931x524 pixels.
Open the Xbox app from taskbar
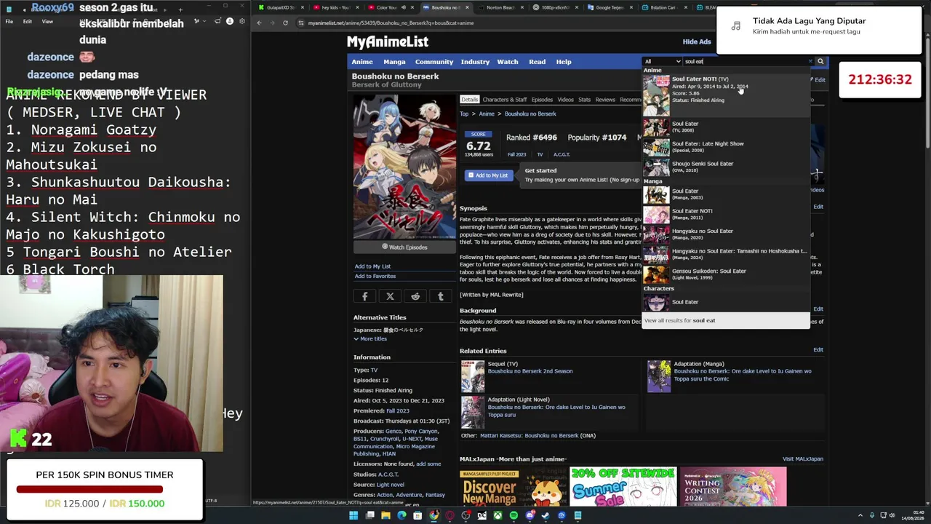point(498,515)
